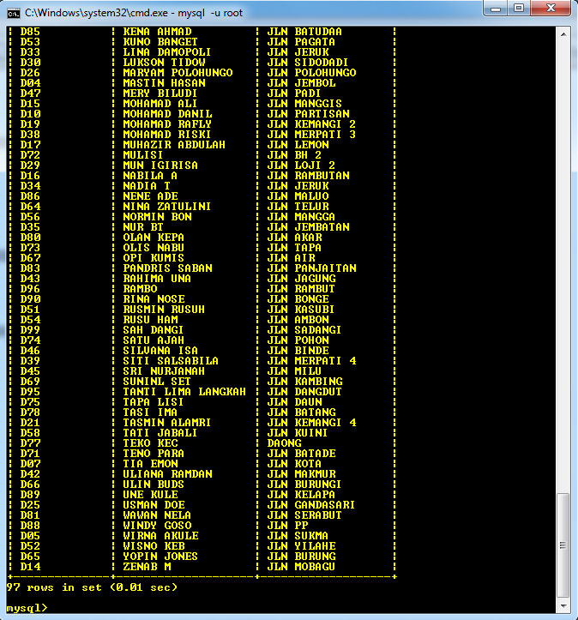Click the scrollbar up arrow

click(x=563, y=35)
